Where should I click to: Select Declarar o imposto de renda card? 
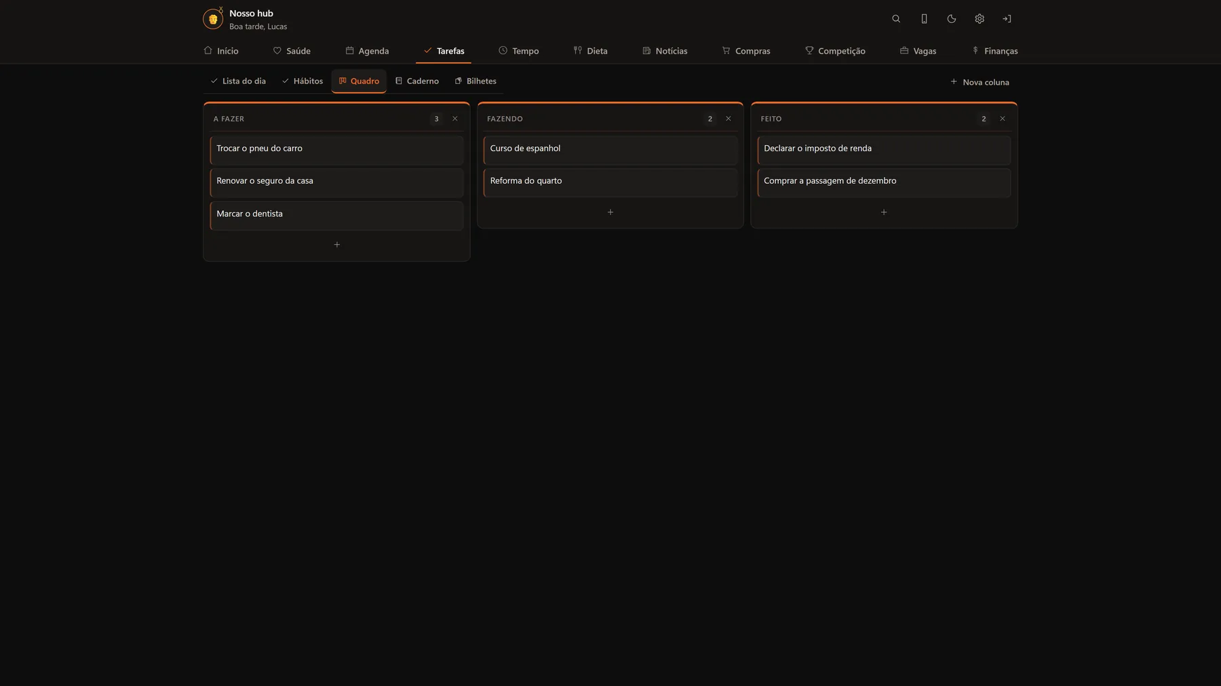(884, 150)
